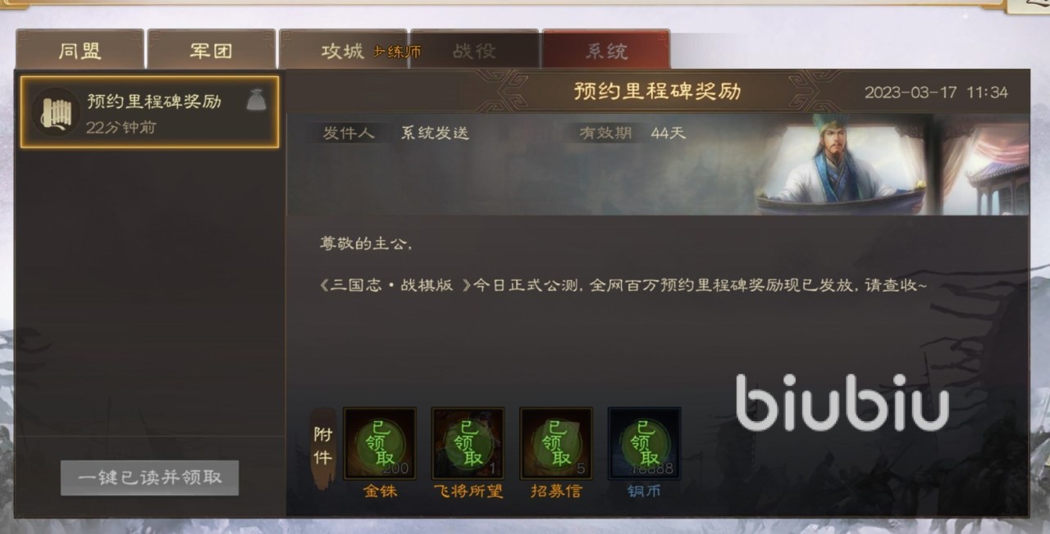Switch to the 军团 tab
Screen dimensions: 1050x534
point(211,50)
